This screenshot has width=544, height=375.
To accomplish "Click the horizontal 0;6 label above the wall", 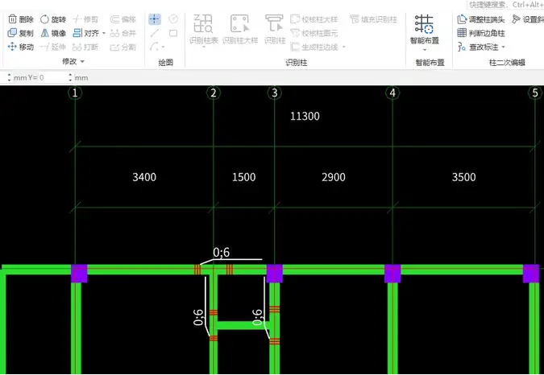I will pos(222,253).
